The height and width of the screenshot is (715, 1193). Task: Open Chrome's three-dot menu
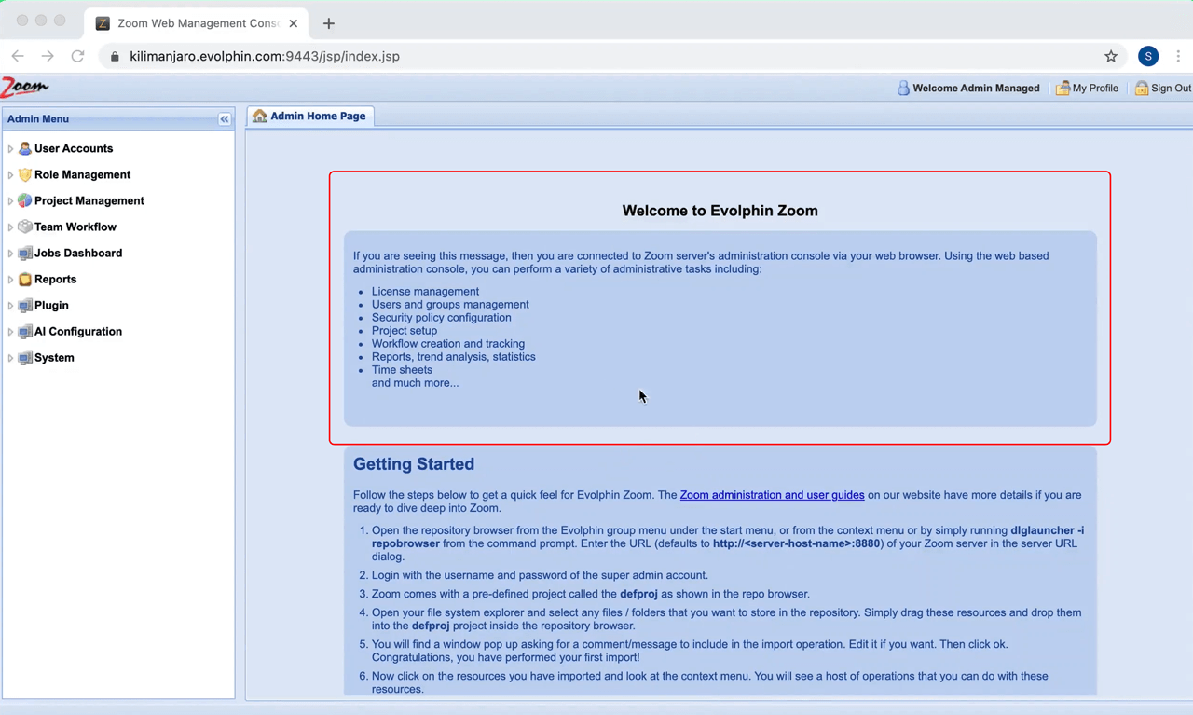click(1178, 56)
